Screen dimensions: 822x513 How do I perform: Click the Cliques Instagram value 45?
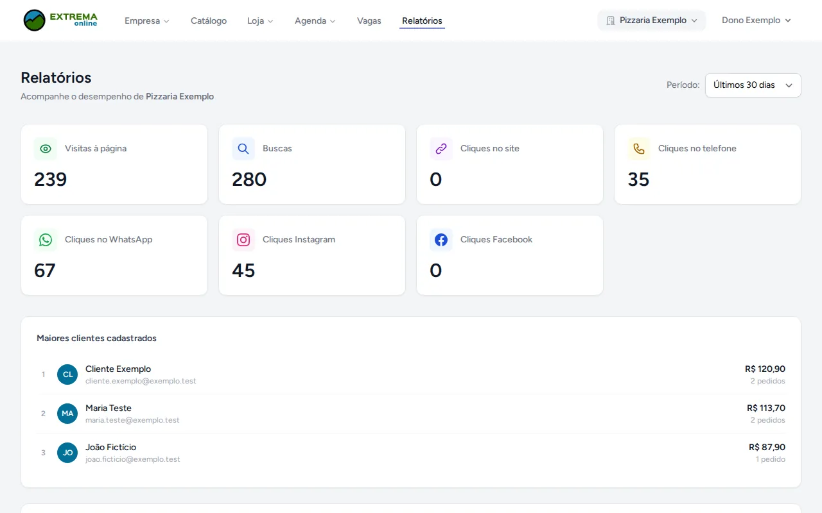(243, 271)
